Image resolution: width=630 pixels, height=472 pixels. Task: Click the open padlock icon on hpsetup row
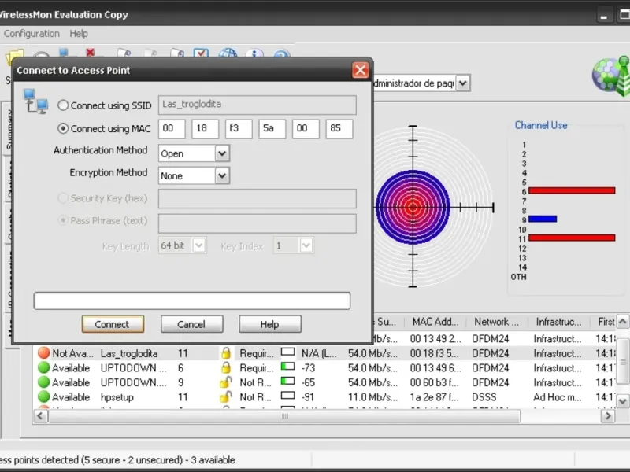tap(225, 397)
